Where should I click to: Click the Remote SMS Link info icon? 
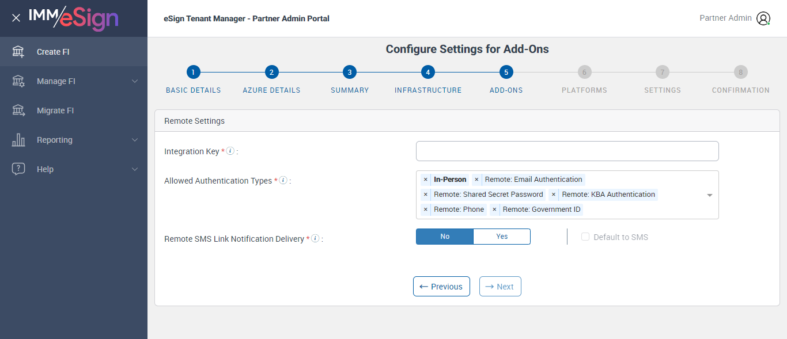coord(315,238)
